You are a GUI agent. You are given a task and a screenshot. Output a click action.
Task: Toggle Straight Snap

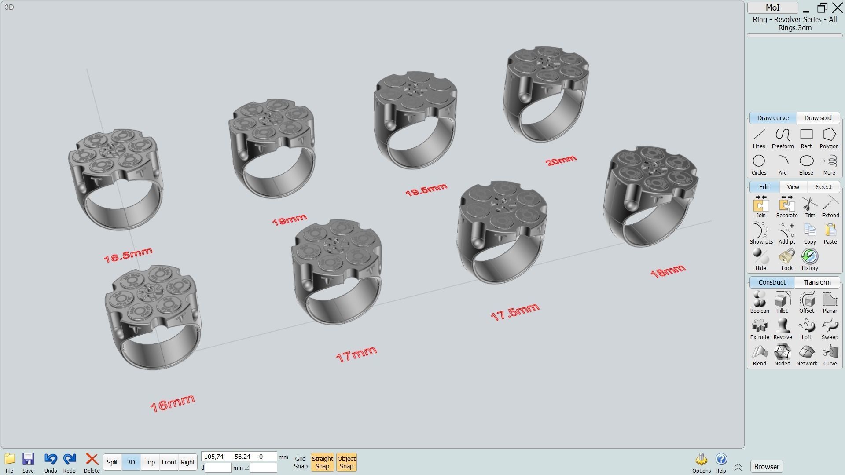click(x=322, y=462)
